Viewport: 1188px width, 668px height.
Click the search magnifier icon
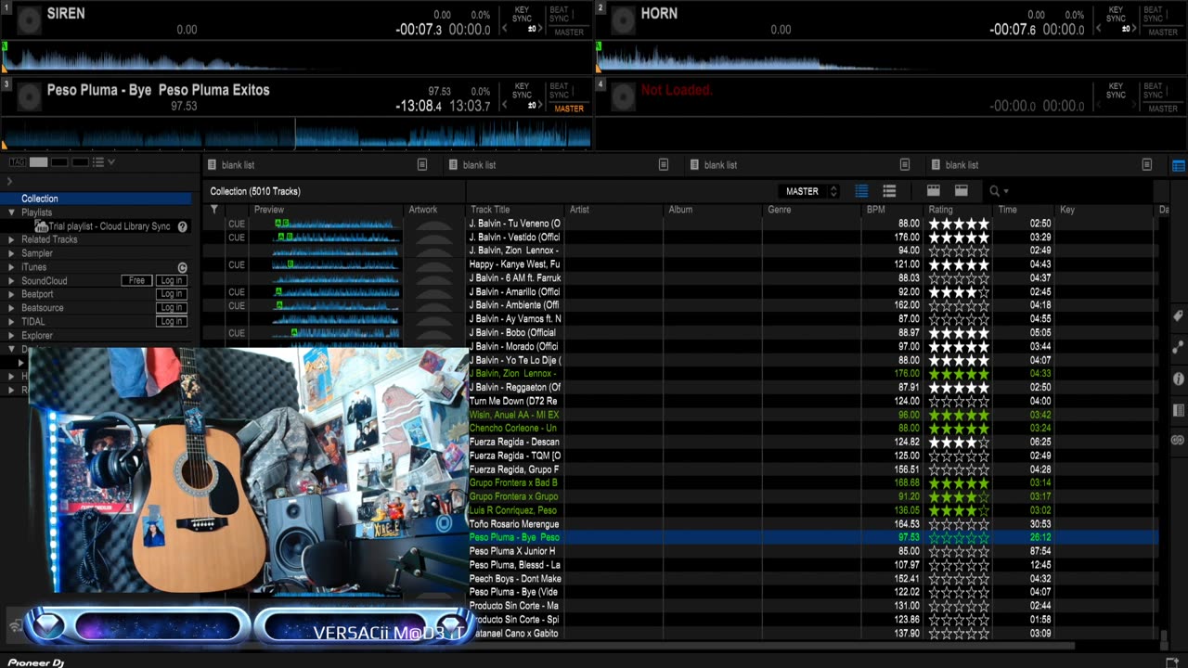tap(994, 191)
